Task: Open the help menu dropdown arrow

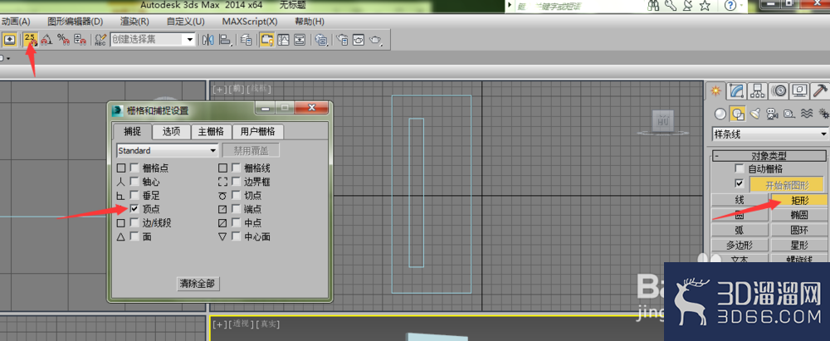Action: click(x=740, y=6)
